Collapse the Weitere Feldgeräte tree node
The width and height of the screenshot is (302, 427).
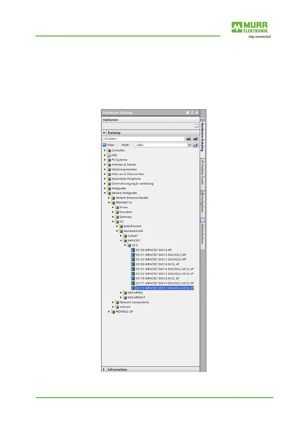pyautogui.click(x=105, y=193)
